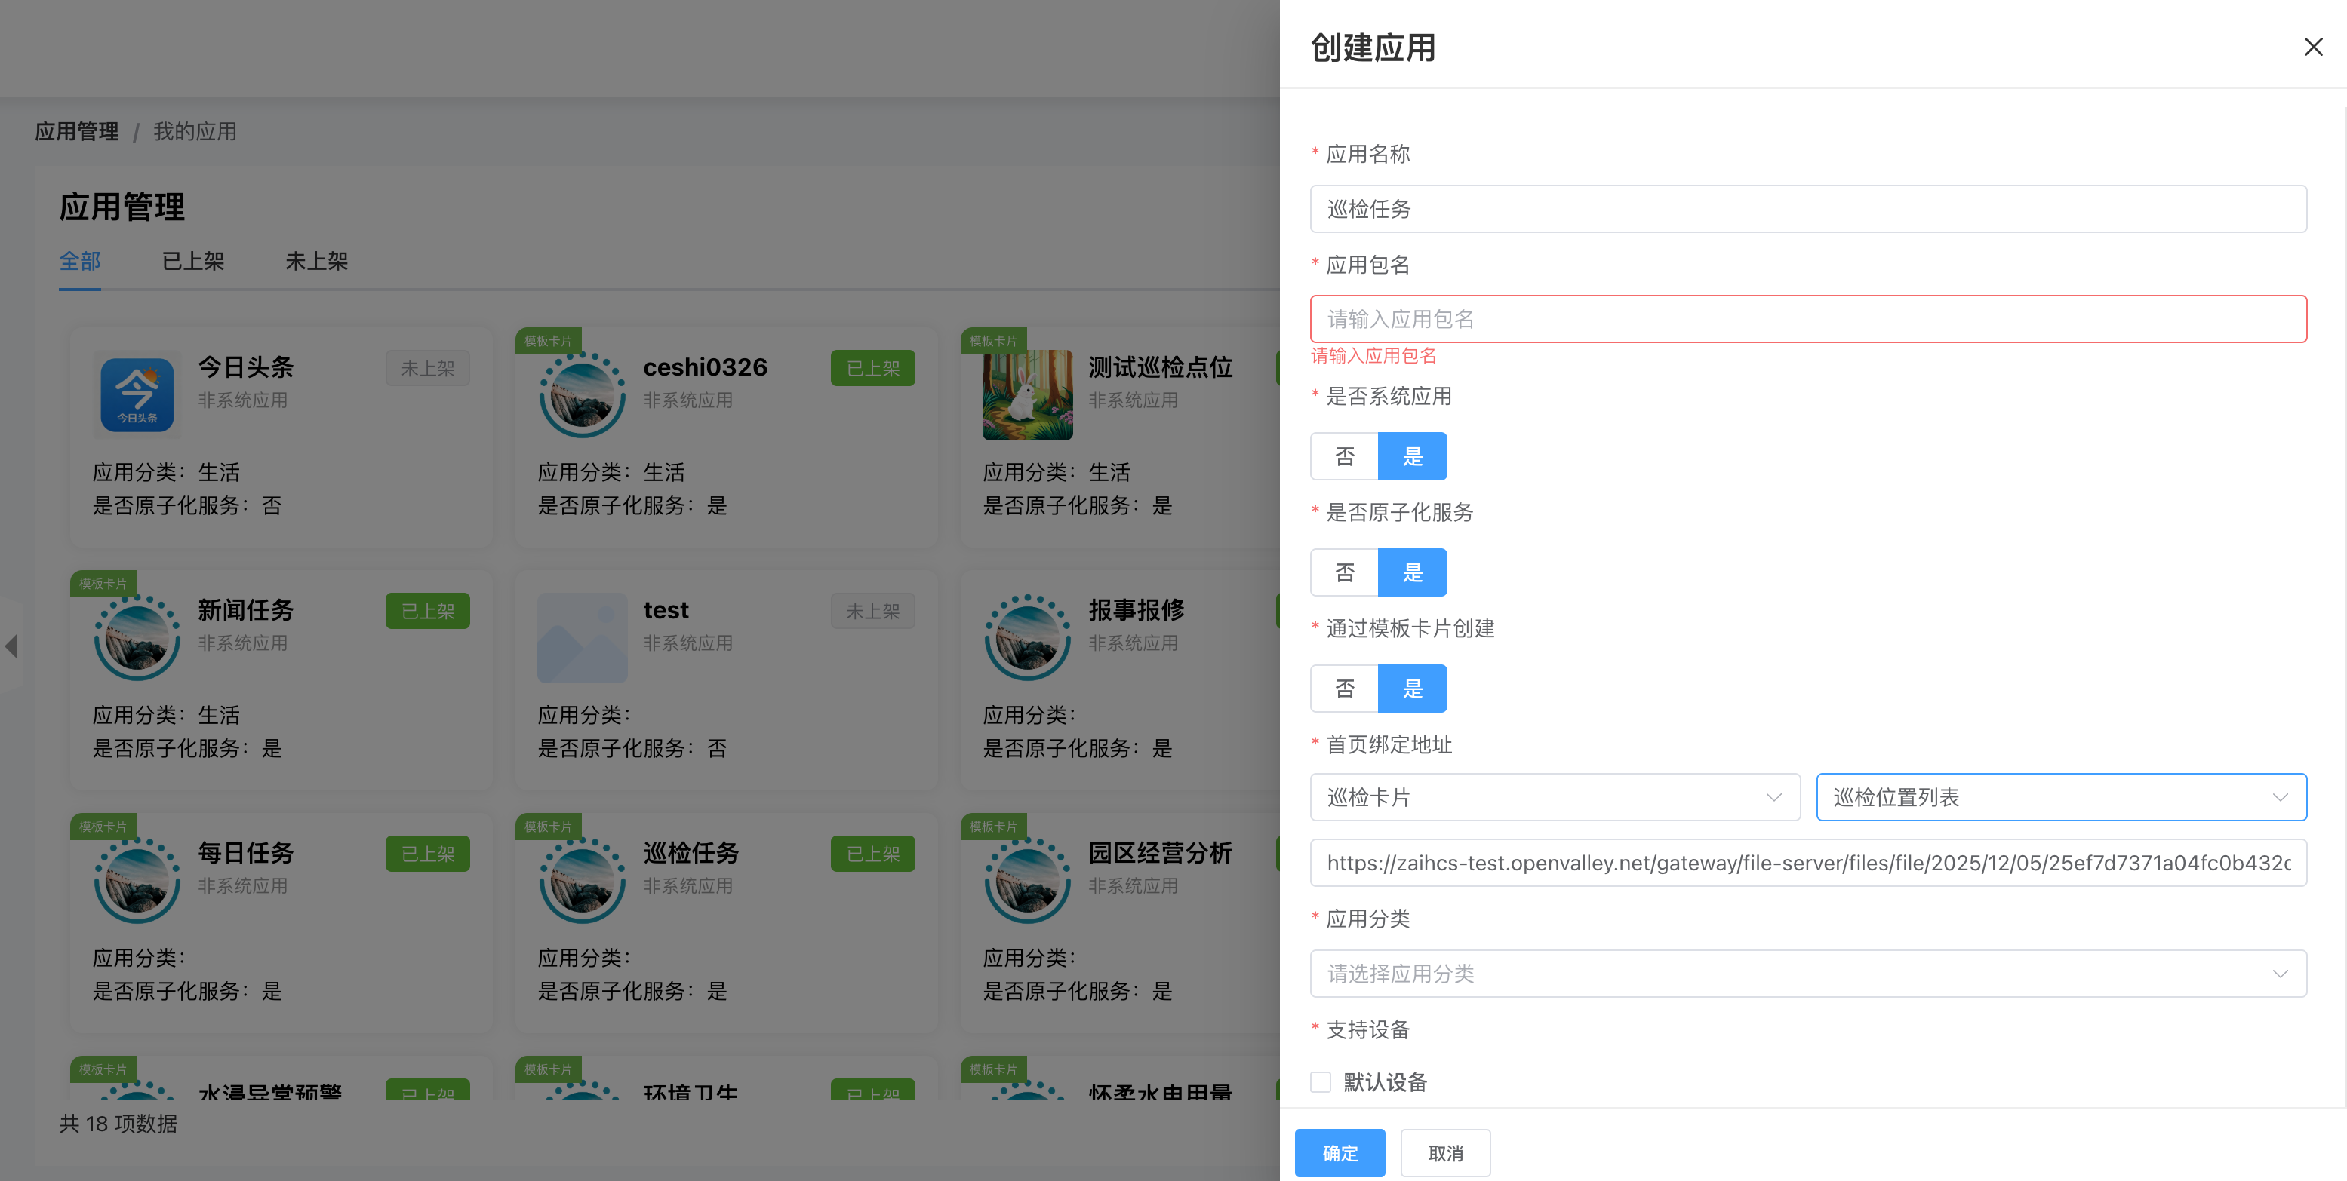Viewport: 2347px width, 1181px height.
Task: Click 未上架 badge on 今日头条 card
Action: pos(427,368)
